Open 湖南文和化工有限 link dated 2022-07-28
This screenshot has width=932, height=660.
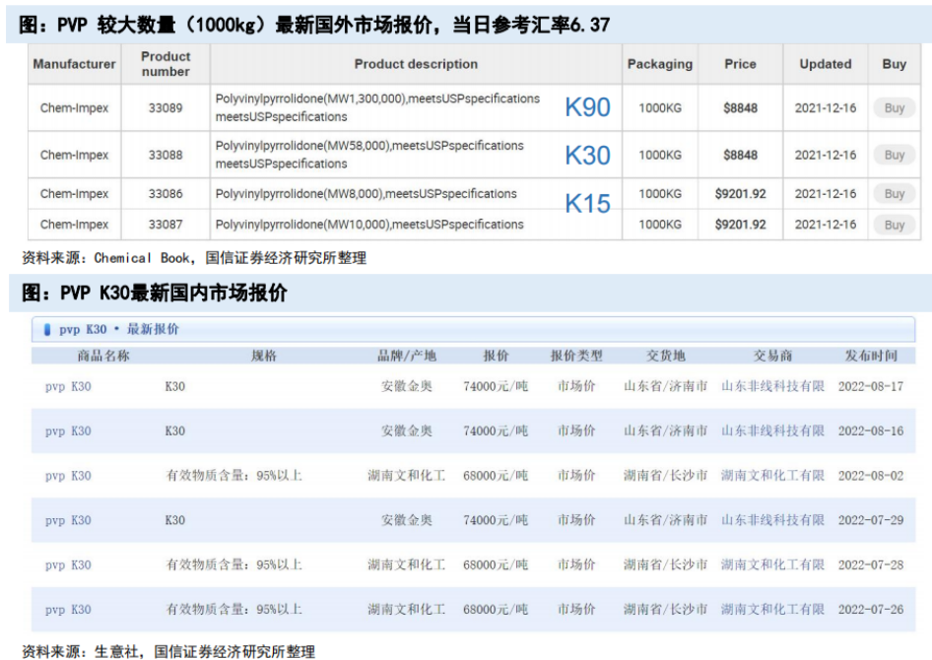point(772,564)
